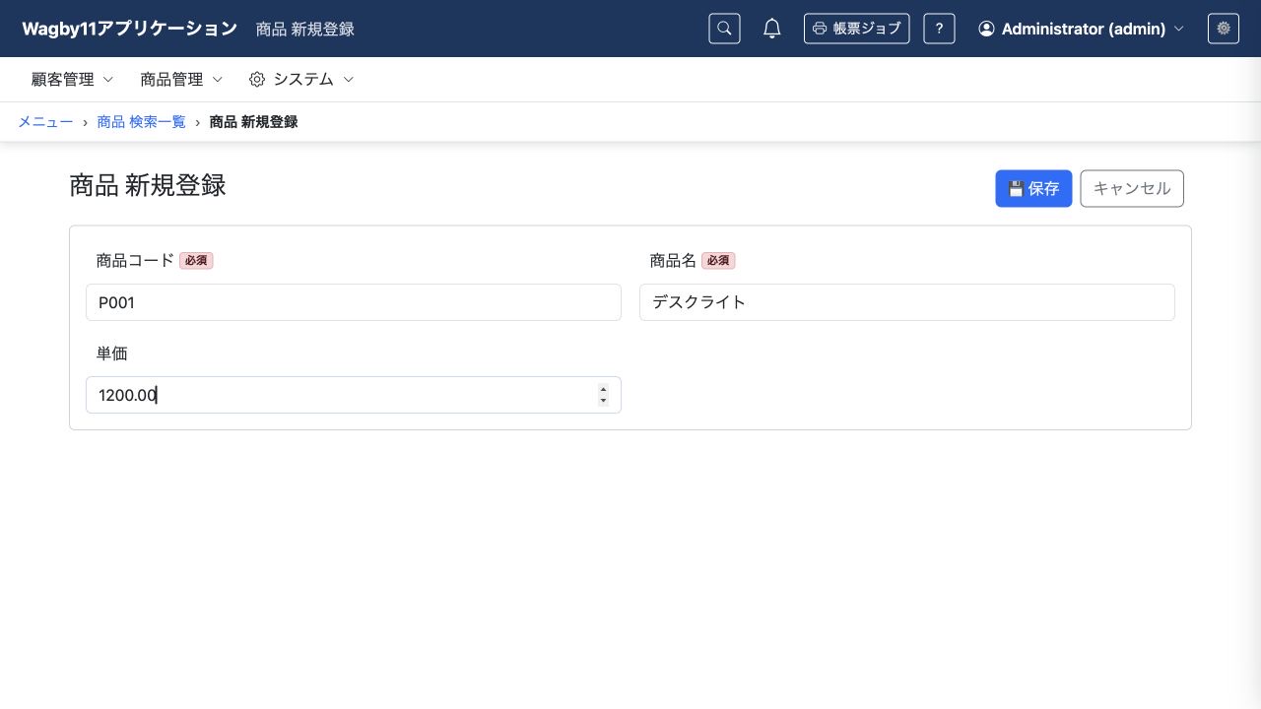
Task: Focus the 商品コード input field
Action: pyautogui.click(x=354, y=302)
